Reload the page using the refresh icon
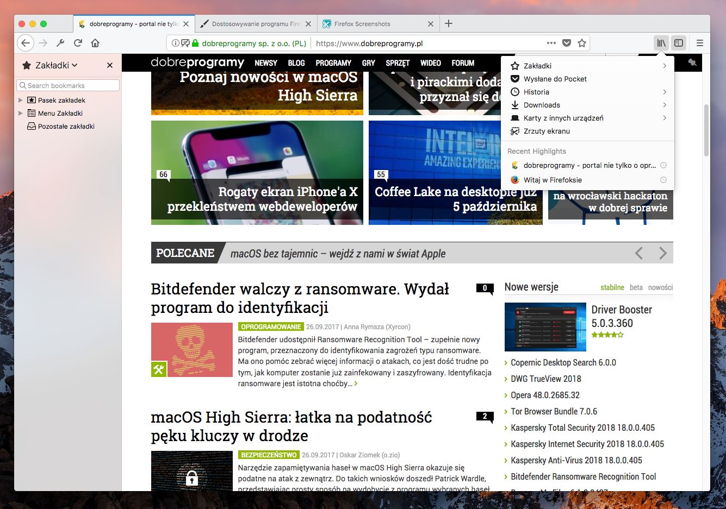The image size is (726, 509). pos(78,43)
